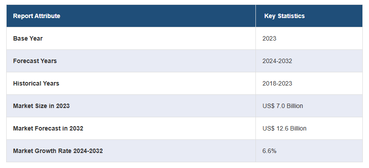
Task: Click the US$ 12.6 Billion value
Action: pyautogui.click(x=284, y=128)
